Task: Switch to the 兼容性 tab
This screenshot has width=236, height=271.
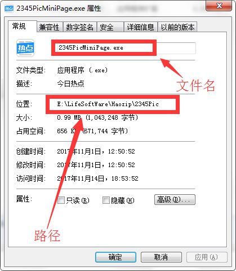Action: (50, 27)
